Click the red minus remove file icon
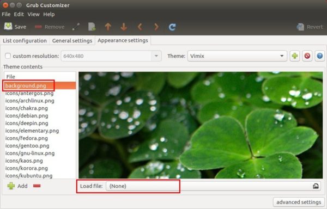The image size is (327, 209). [x=37, y=186]
